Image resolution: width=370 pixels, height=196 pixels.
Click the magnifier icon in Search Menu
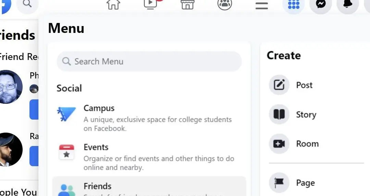(x=66, y=61)
